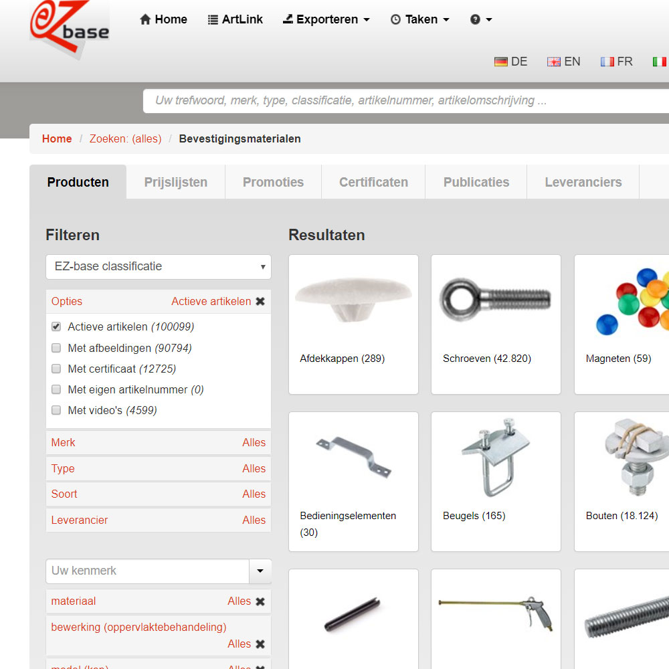This screenshot has height=669, width=669.
Task: Expand the Soort filter
Action: point(159,494)
